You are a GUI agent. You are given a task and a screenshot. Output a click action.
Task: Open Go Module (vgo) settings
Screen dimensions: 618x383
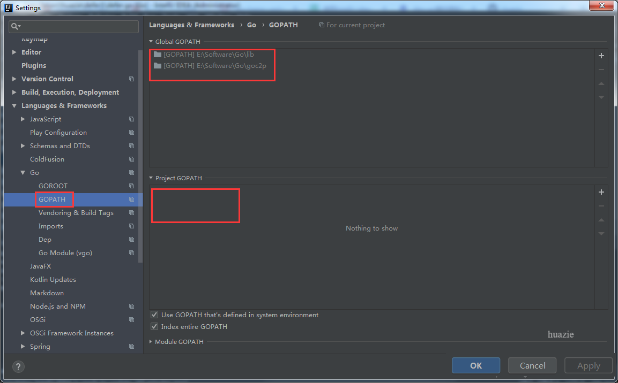[x=65, y=253]
